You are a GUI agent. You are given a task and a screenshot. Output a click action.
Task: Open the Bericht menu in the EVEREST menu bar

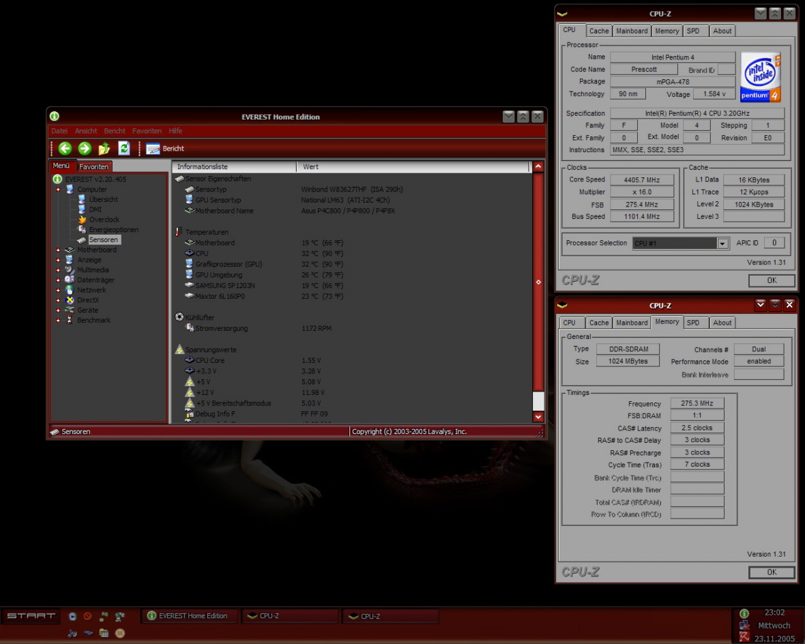(x=115, y=131)
